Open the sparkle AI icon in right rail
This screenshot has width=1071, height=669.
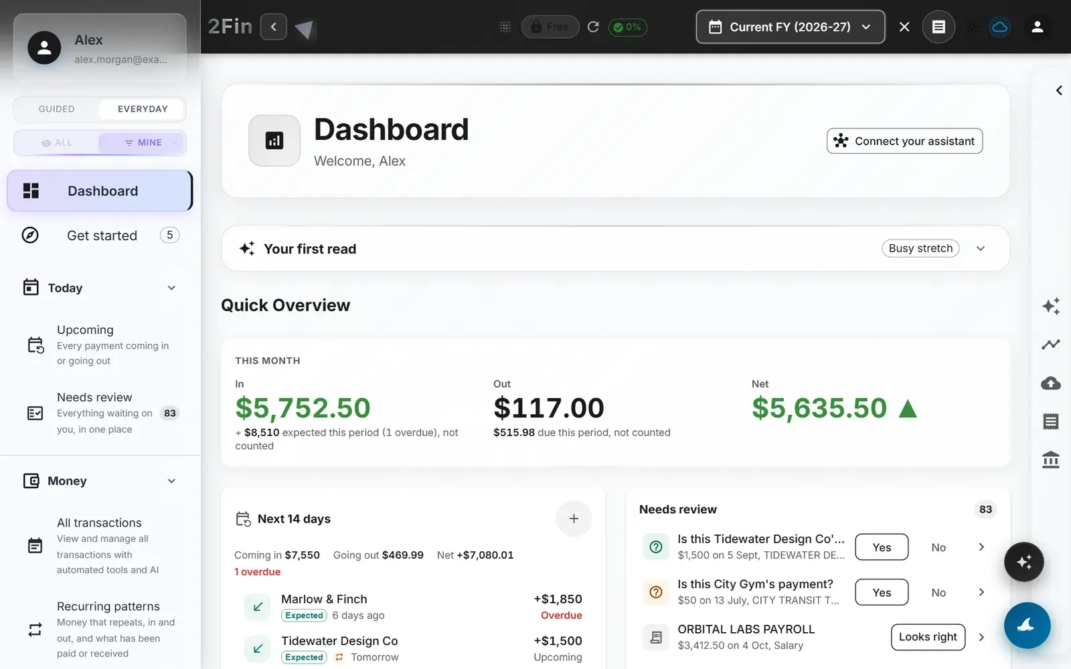pos(1051,306)
